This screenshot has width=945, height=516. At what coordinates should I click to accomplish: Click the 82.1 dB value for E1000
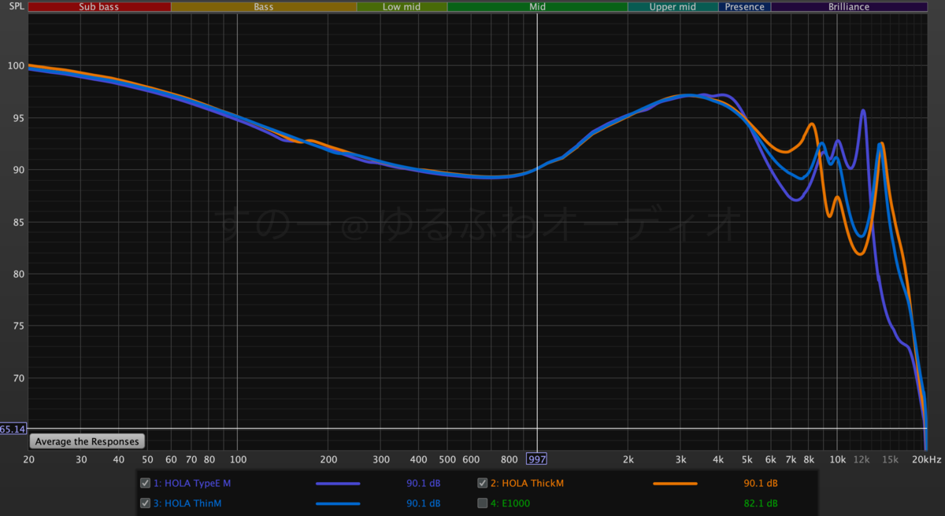coord(762,503)
